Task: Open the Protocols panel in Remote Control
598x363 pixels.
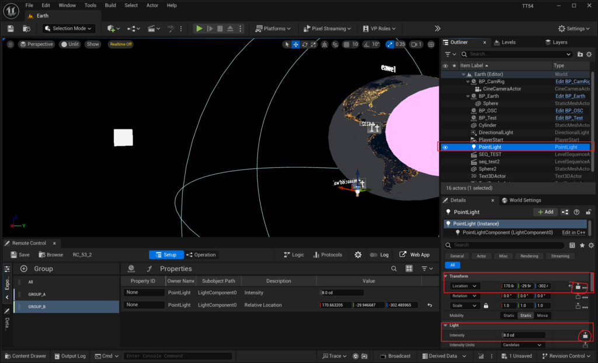Action: click(328, 255)
